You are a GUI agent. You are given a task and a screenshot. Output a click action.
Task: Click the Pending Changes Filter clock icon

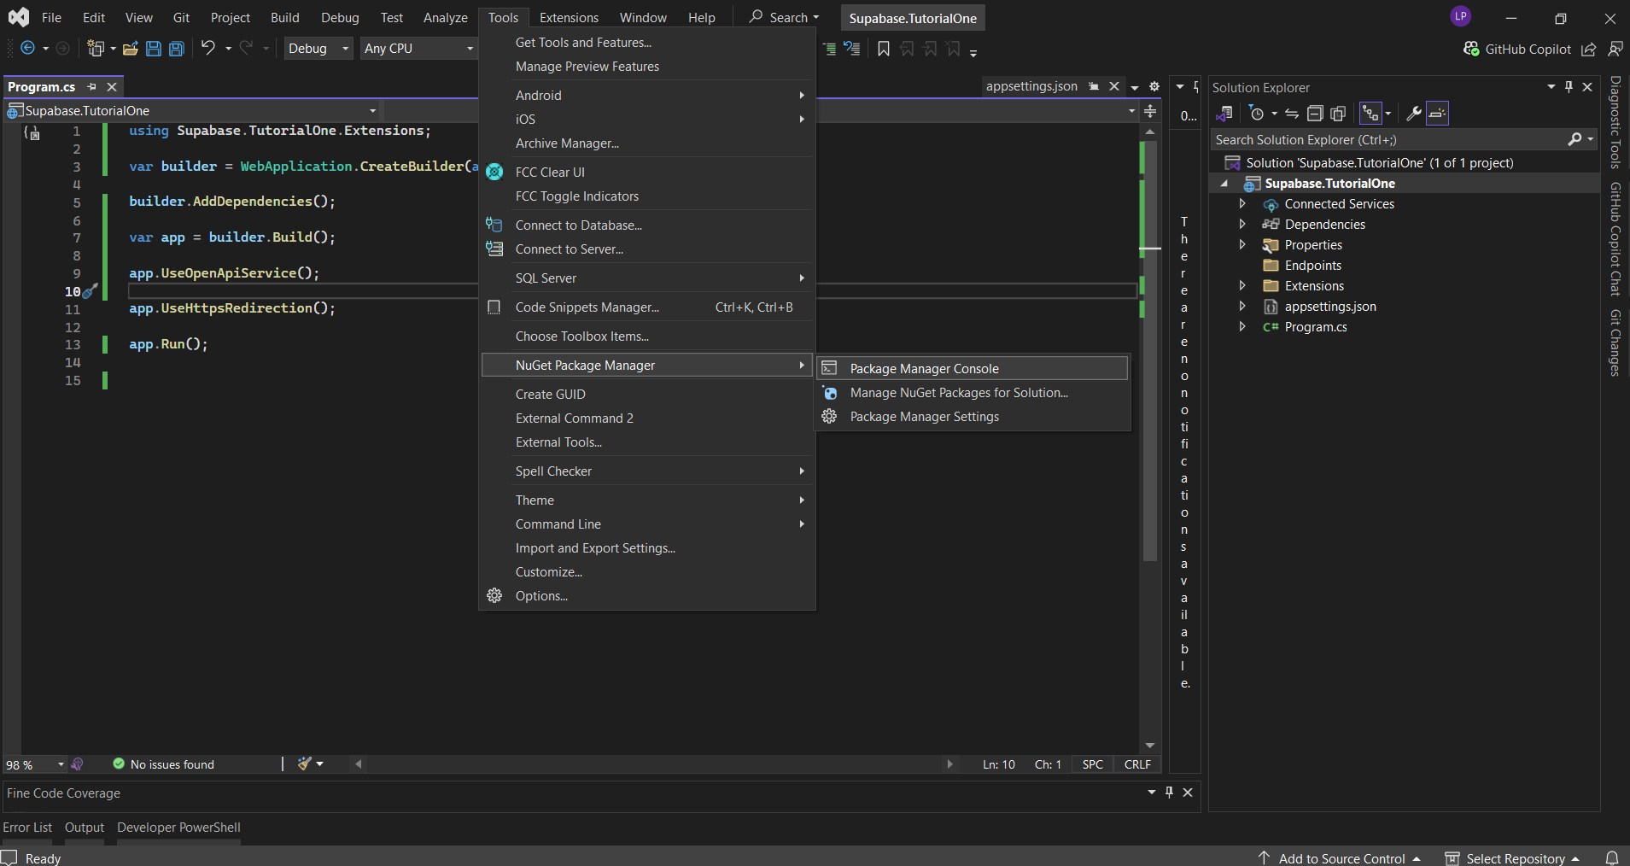click(1256, 113)
